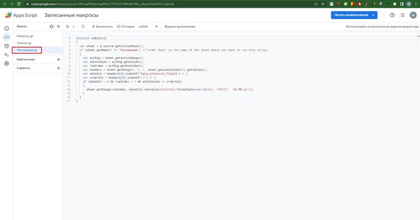Add a service via Сервисы plus icon
The height and width of the screenshot is (220, 420).
click(58, 68)
